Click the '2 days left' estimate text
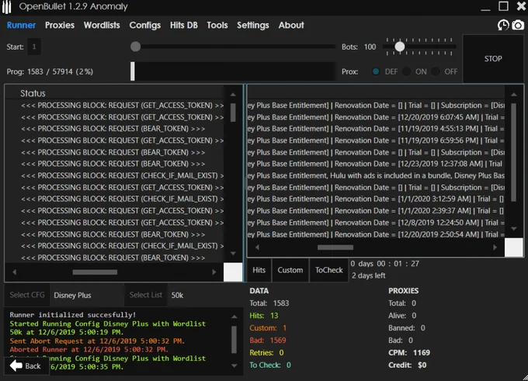 [368, 275]
